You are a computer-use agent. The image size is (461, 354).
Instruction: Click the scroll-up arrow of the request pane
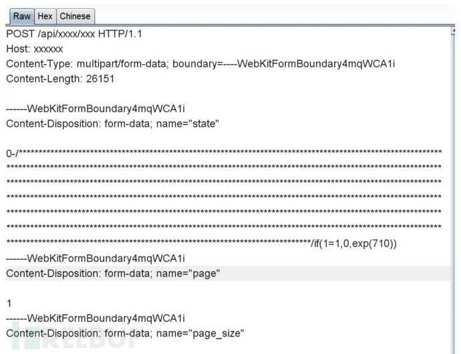click(x=453, y=32)
